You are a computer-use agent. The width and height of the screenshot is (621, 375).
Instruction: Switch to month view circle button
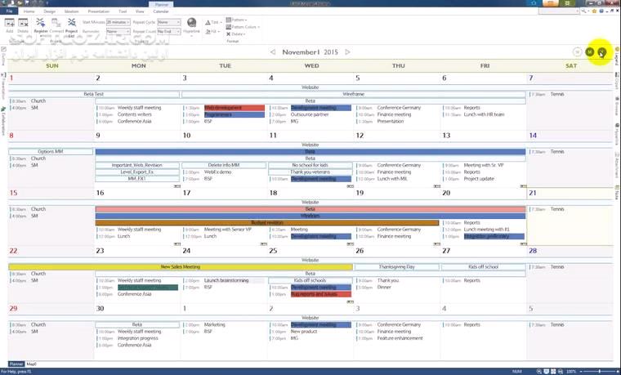590,51
